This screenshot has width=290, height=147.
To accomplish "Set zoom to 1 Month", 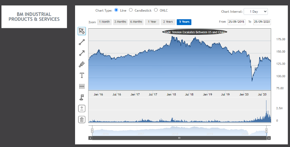I will coord(104,22).
